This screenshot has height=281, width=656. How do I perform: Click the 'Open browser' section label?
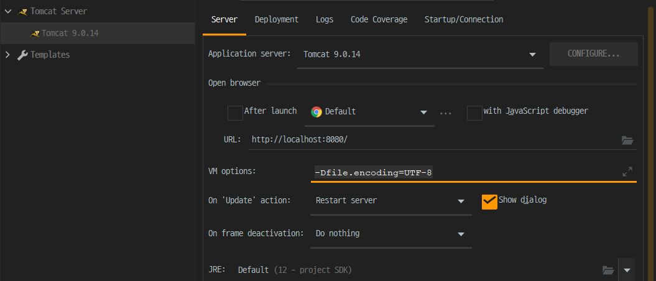[234, 83]
